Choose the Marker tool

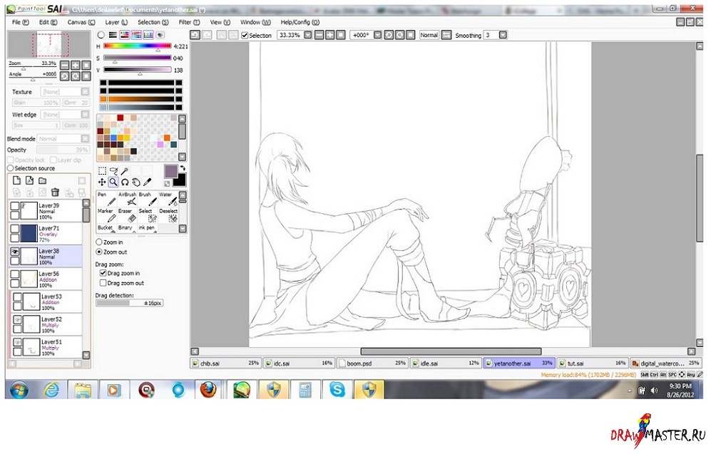[106, 216]
